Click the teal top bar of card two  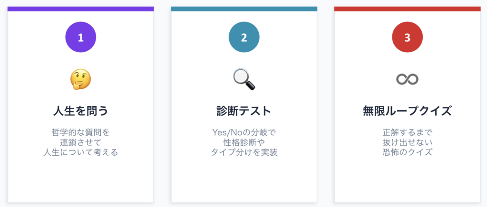pos(244,9)
